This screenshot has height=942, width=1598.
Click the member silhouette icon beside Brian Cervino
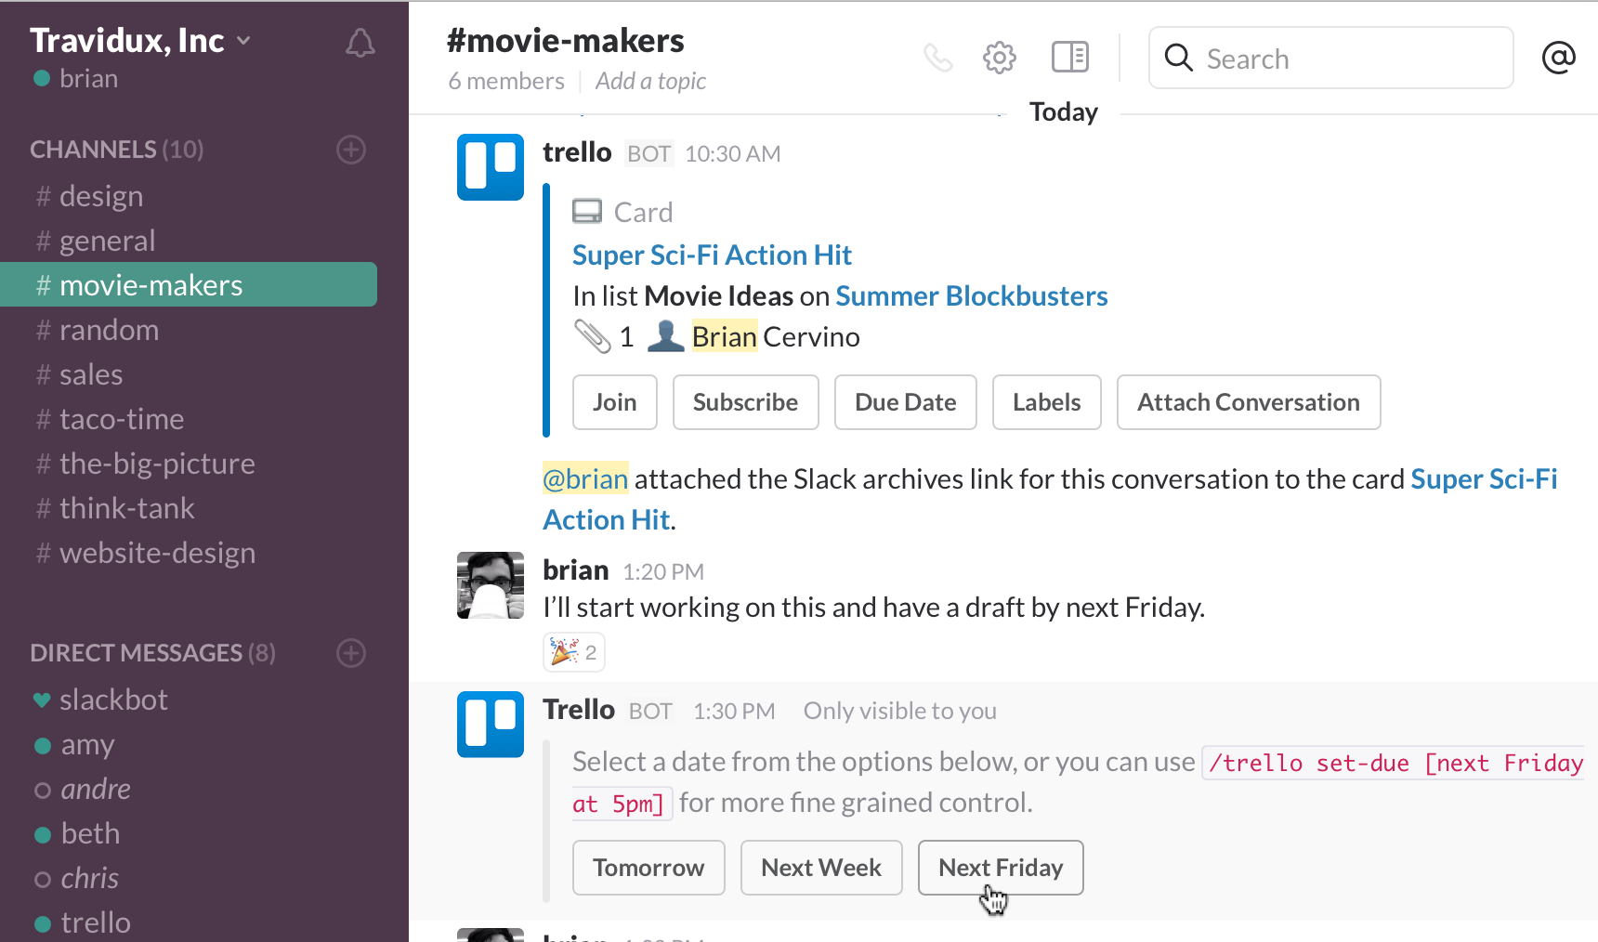click(x=665, y=336)
